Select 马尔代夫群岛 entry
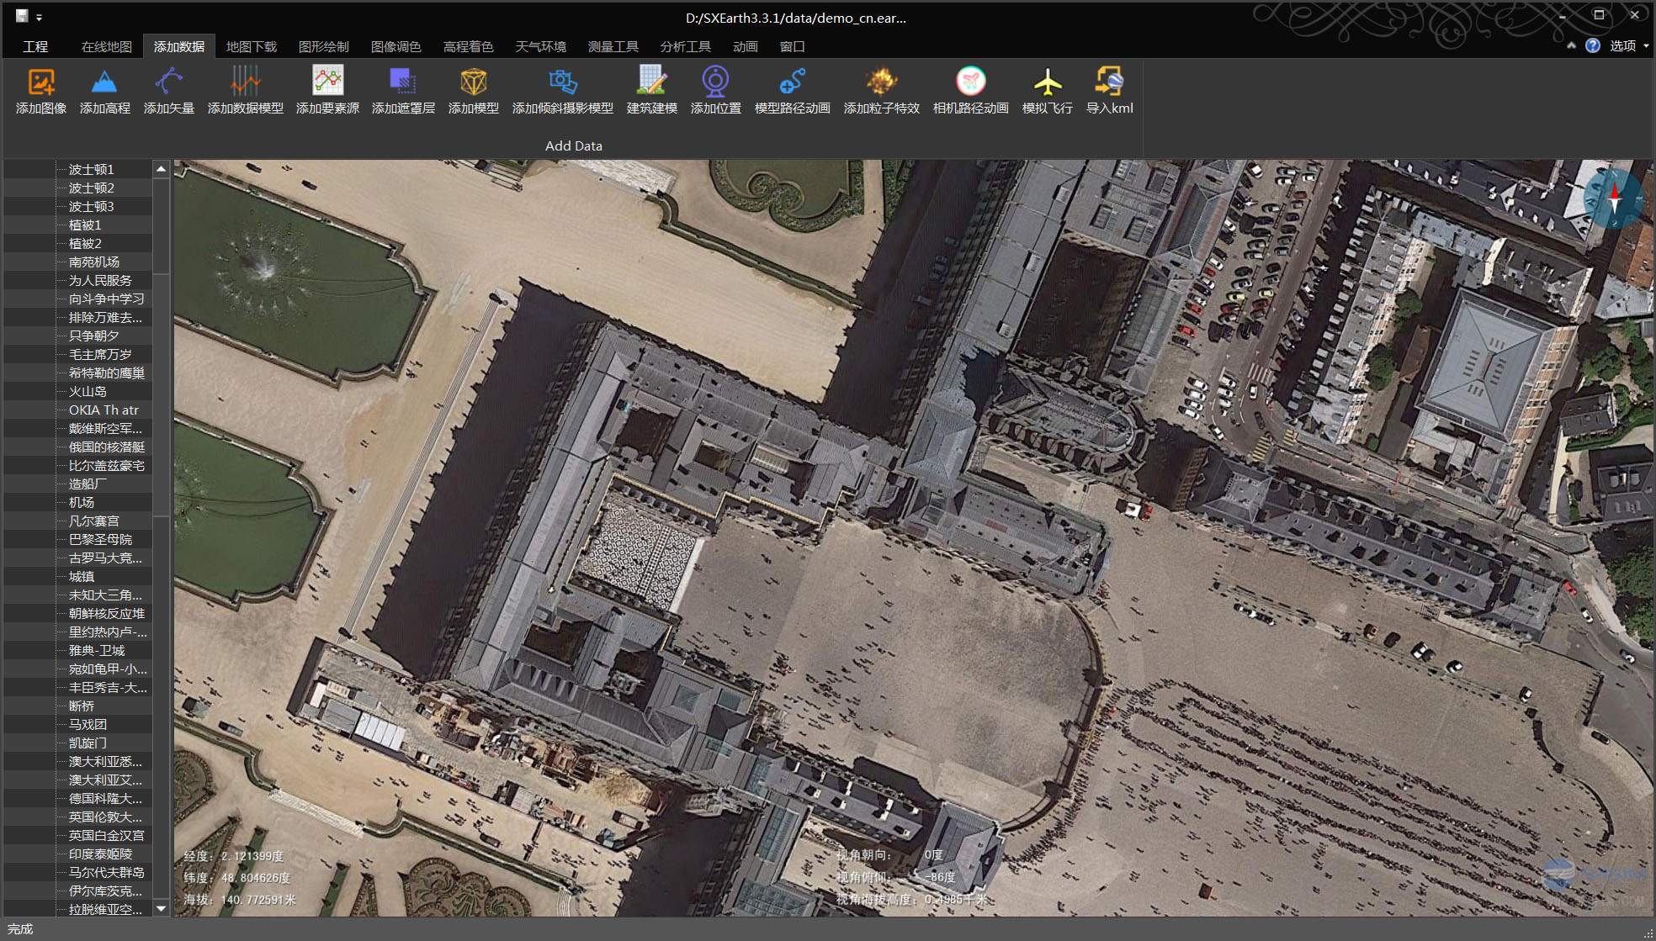 pyautogui.click(x=107, y=872)
